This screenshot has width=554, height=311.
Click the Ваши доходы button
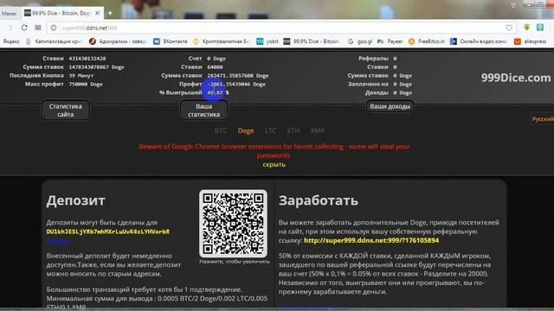pyautogui.click(x=390, y=106)
